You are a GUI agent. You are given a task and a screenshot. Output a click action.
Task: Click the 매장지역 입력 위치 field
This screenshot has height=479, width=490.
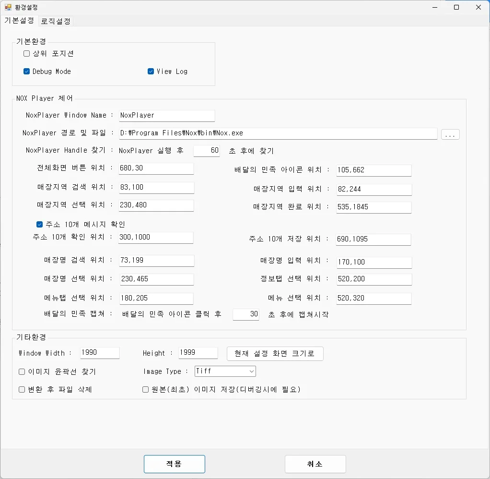click(374, 189)
